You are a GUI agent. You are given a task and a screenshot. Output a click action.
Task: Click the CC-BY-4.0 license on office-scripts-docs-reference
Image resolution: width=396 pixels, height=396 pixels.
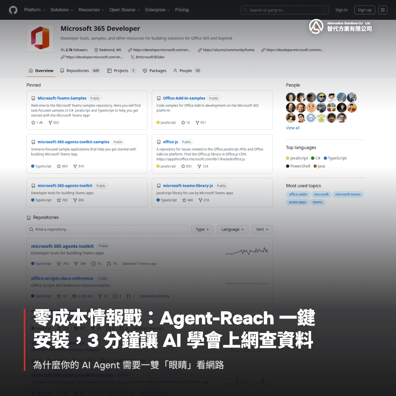[82, 296]
